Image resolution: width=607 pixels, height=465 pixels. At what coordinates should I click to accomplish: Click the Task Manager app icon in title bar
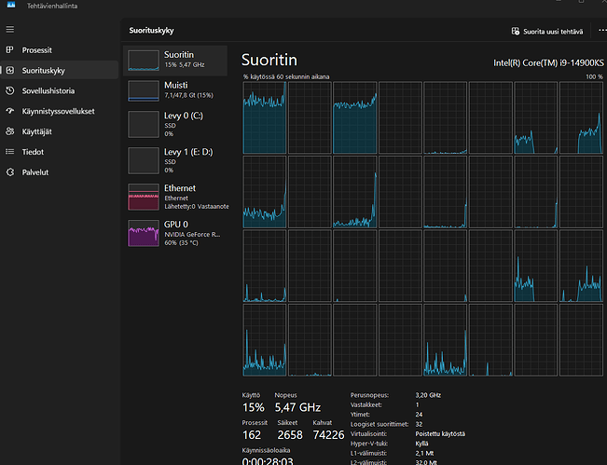coord(11,5)
